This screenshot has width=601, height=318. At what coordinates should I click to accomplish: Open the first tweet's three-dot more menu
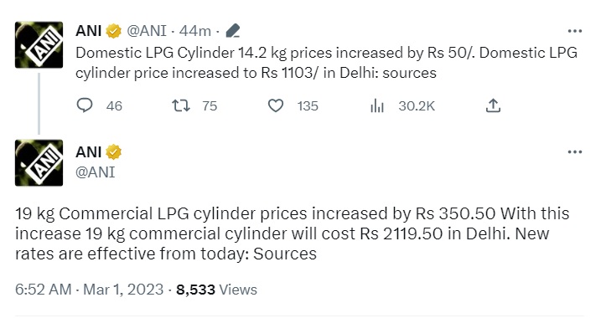click(574, 31)
